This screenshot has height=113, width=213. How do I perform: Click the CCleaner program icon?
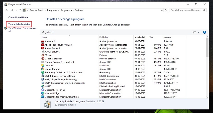click(x=43, y=55)
